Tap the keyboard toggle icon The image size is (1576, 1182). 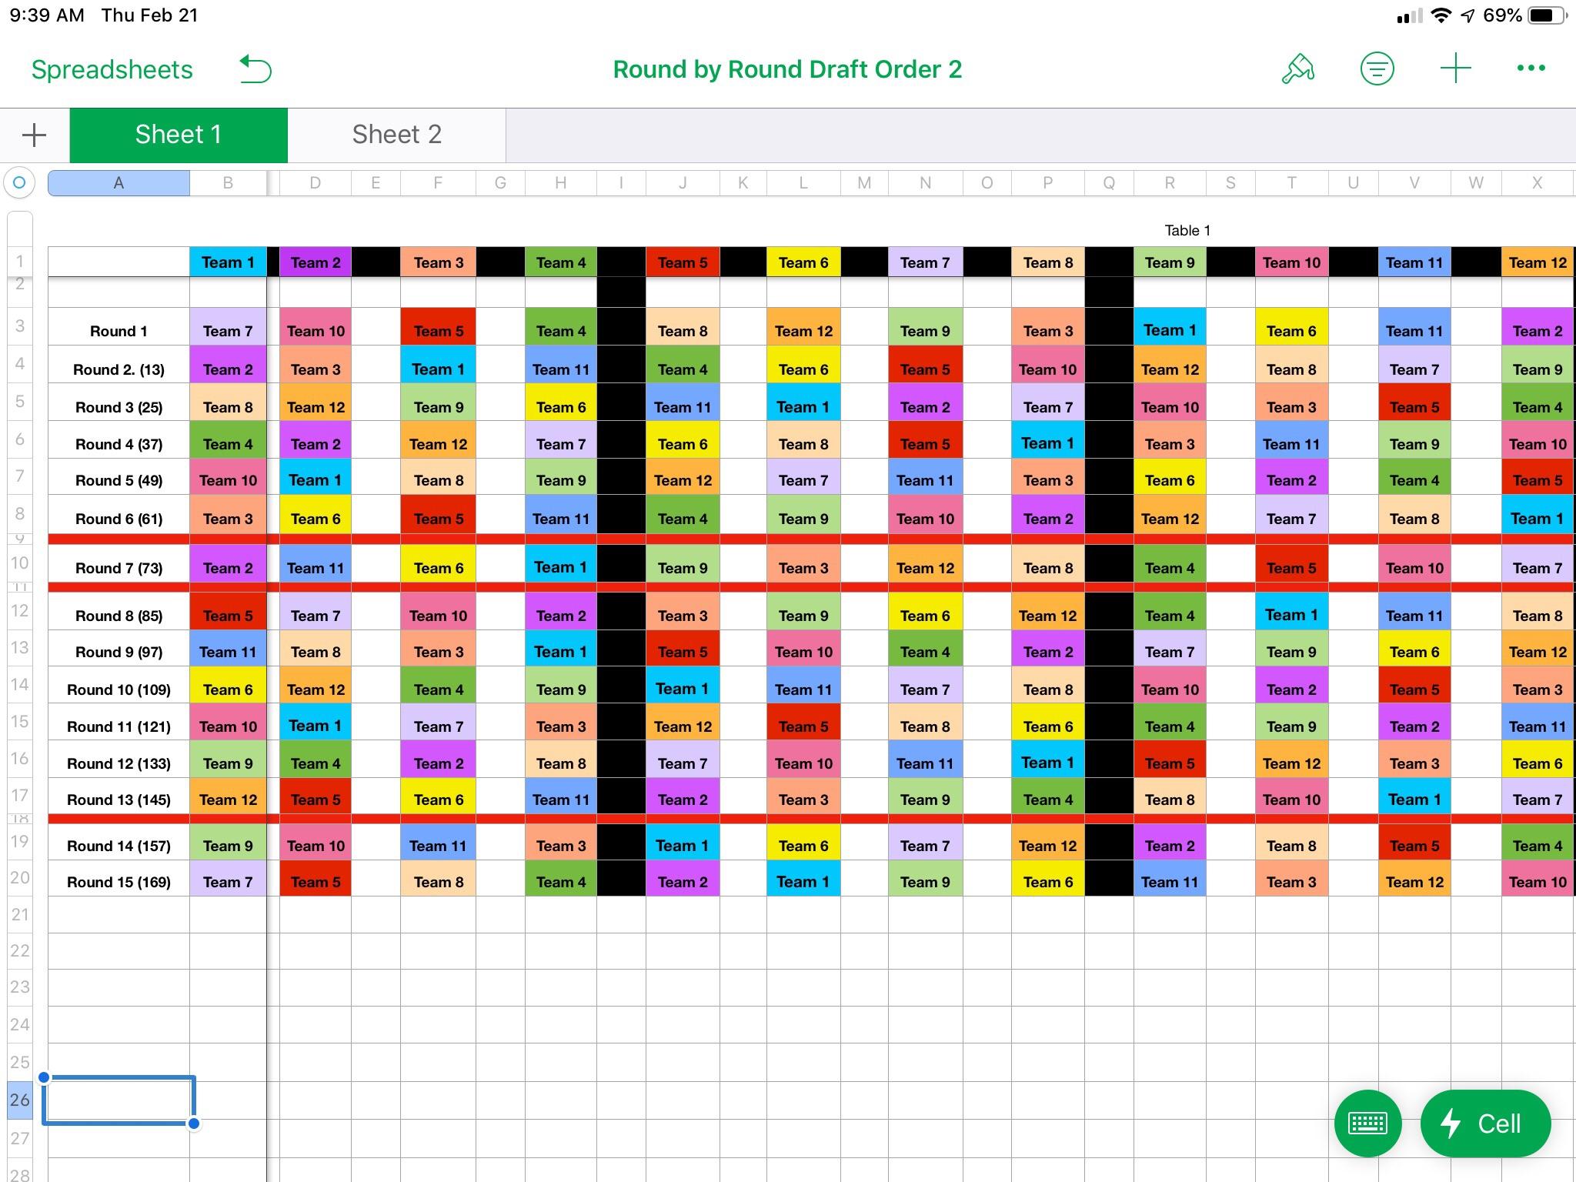tap(1365, 1125)
